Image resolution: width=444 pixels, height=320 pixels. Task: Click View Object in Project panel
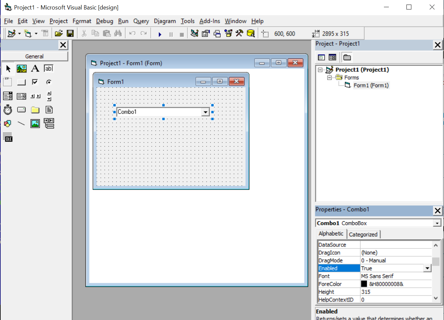(332, 58)
